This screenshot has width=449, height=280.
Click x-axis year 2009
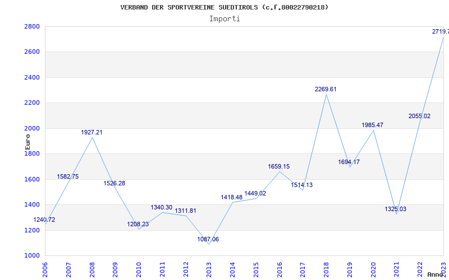(x=115, y=269)
